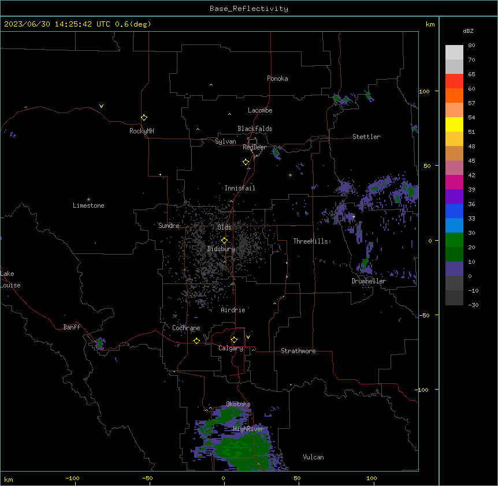This screenshot has width=498, height=486.
Task: Click the Sylvan map label
Action: [225, 141]
